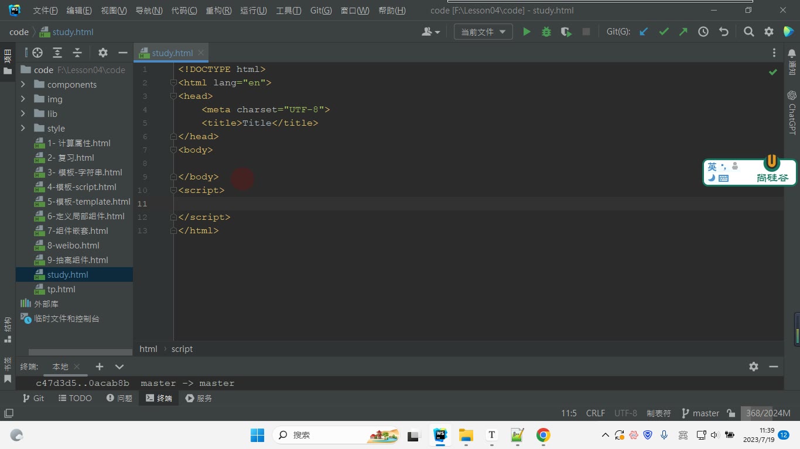Run the current file with green play button
The height and width of the screenshot is (449, 800).
point(527,32)
